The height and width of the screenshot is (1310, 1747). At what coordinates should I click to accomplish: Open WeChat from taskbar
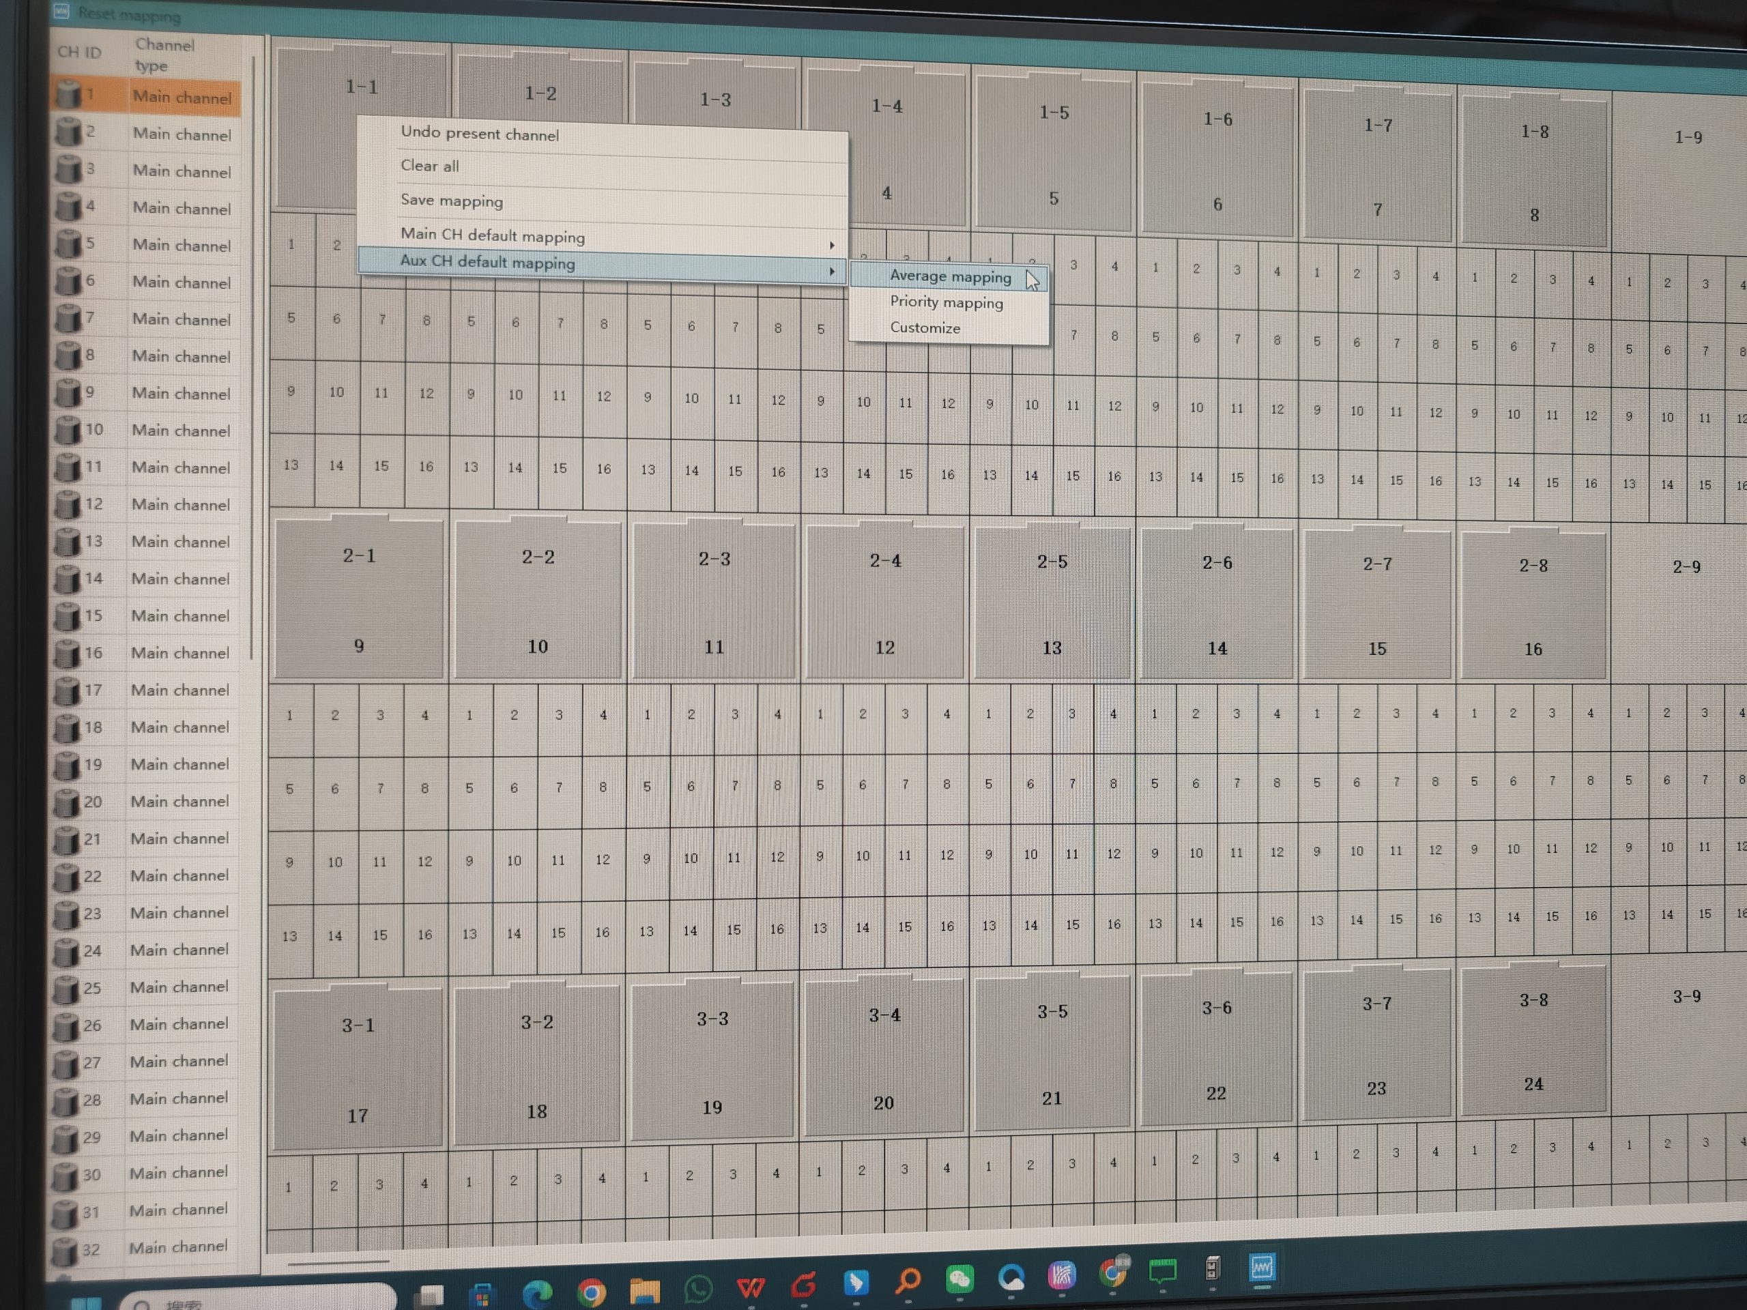click(x=959, y=1279)
